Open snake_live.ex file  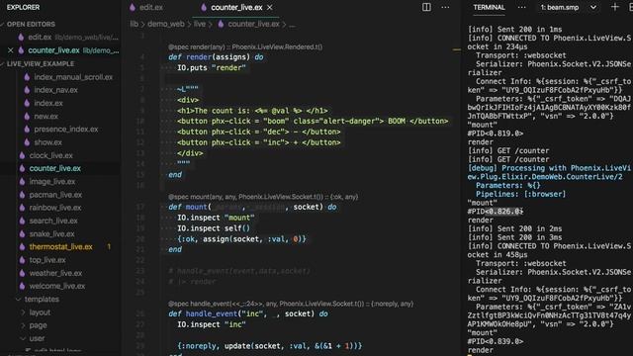pos(51,233)
